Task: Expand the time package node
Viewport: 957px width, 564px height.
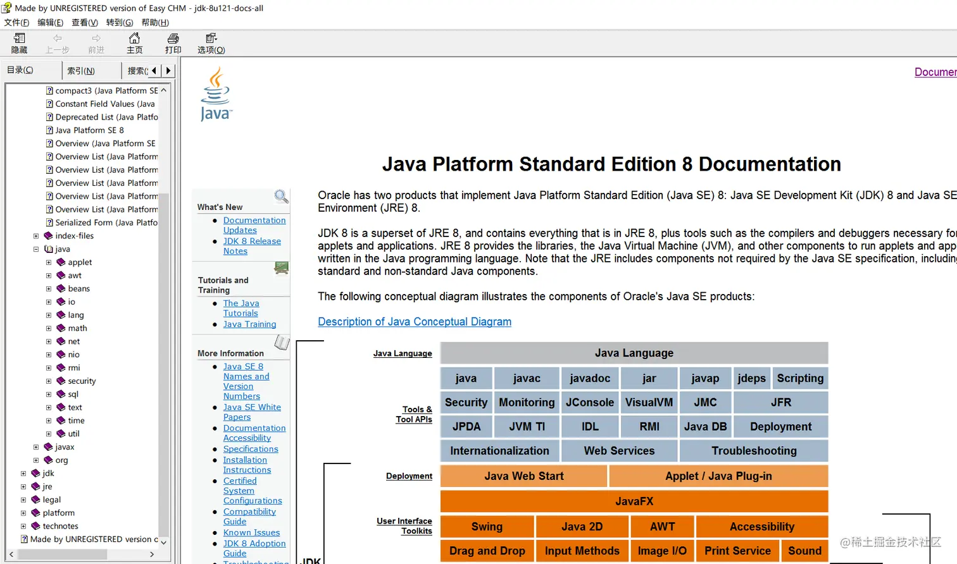Action: point(49,420)
